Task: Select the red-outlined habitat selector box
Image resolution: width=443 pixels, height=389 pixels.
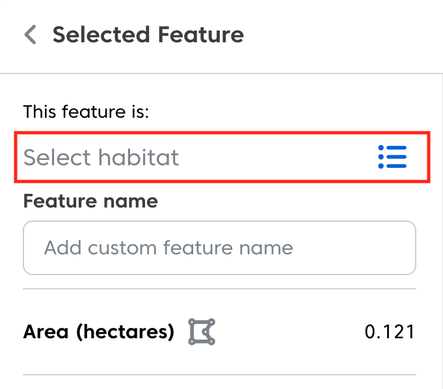Action: pyautogui.click(x=222, y=157)
